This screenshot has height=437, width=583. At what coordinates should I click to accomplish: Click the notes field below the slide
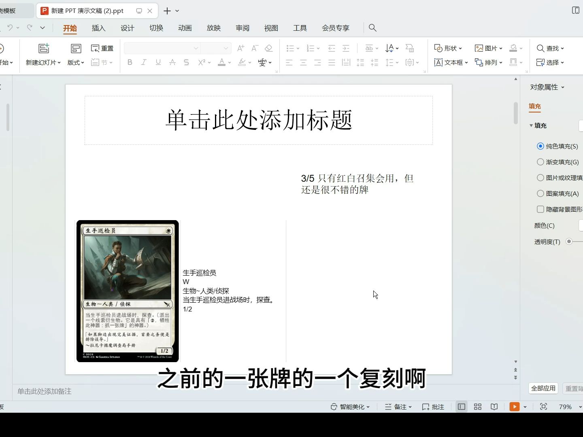point(266,391)
